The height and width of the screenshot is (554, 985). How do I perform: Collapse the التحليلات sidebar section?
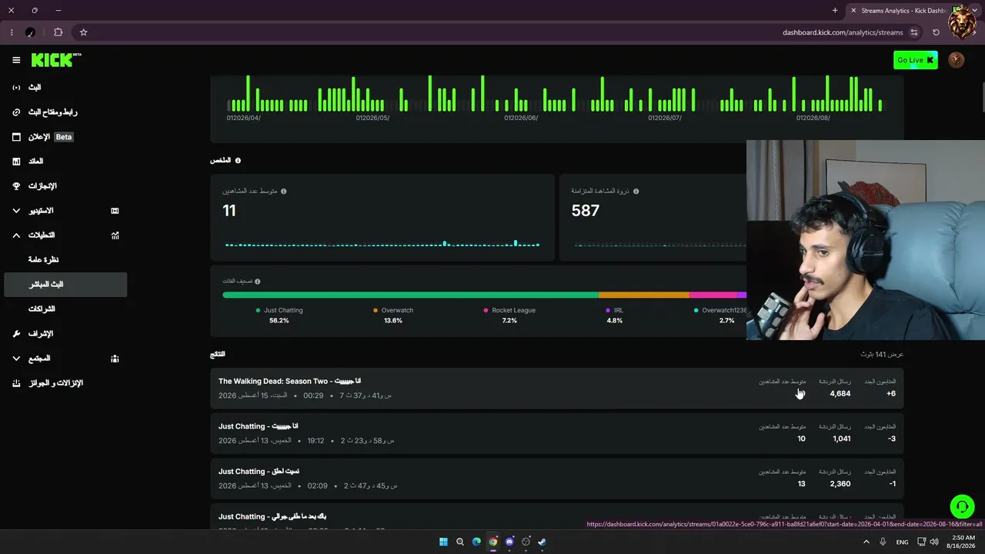[x=65, y=235]
